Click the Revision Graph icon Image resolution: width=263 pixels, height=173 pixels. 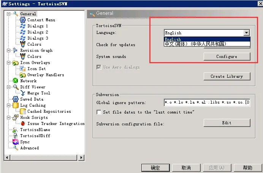click(15, 50)
